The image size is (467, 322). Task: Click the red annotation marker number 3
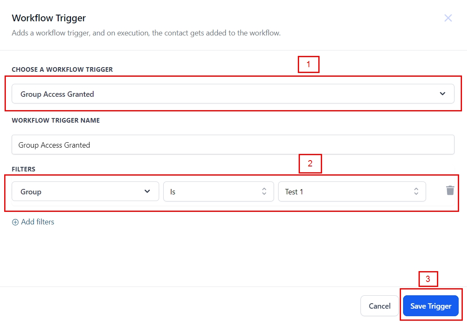(428, 279)
